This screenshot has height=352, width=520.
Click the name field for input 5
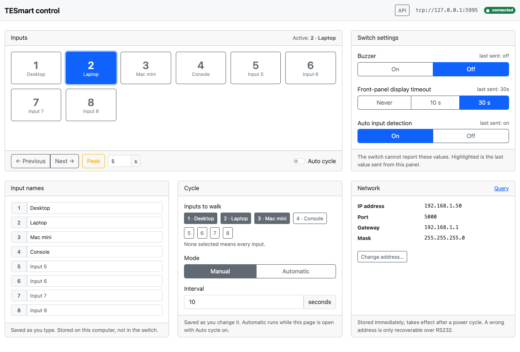95,267
